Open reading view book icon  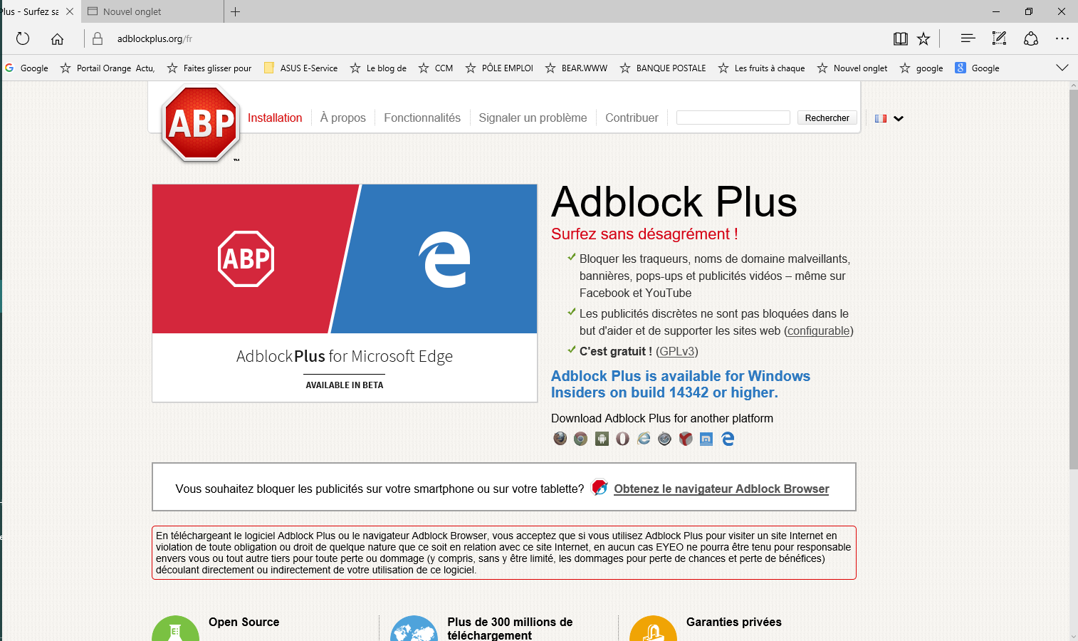[x=901, y=38]
